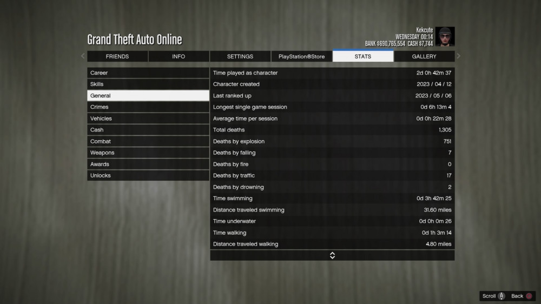541x304 pixels.
Task: Click the 4.80 miles value
Action: click(x=439, y=244)
